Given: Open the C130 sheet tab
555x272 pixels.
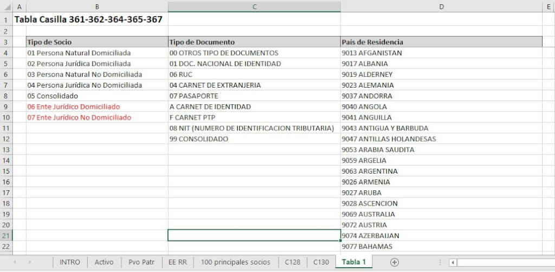Looking at the screenshot, I should point(321,262).
